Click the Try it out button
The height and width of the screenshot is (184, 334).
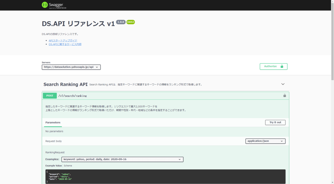[x=275, y=122]
